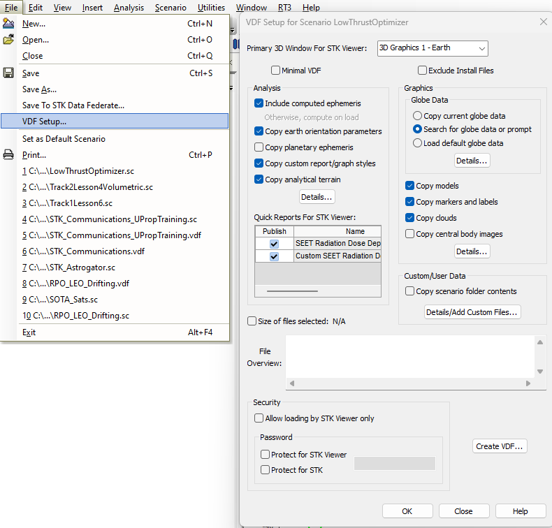The image size is (552, 528).
Task: Click the New scenario icon in File menu
Action: (8, 23)
